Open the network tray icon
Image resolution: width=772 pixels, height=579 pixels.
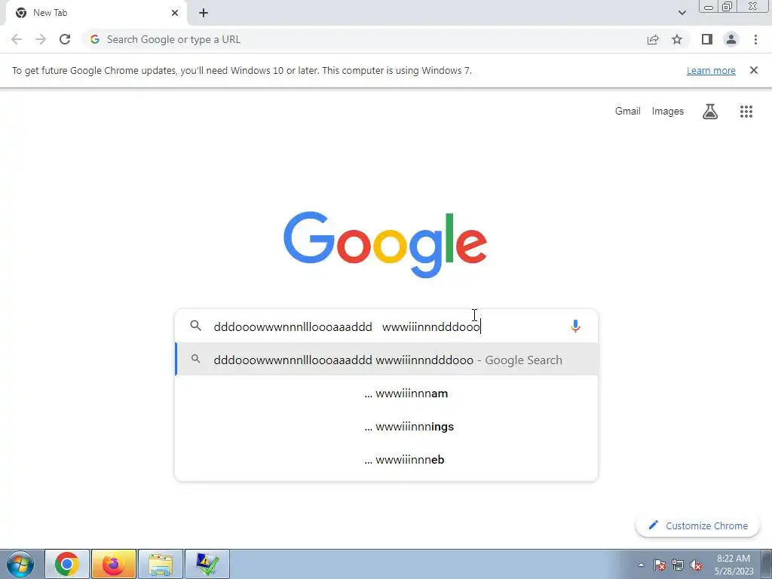678,565
